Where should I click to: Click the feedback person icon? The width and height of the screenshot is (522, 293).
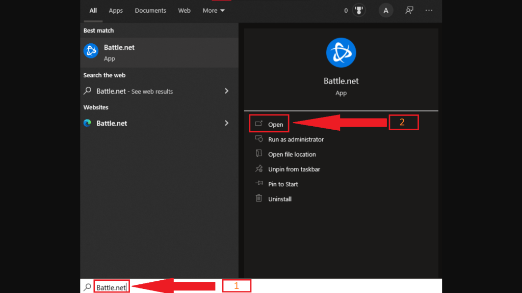[409, 10]
